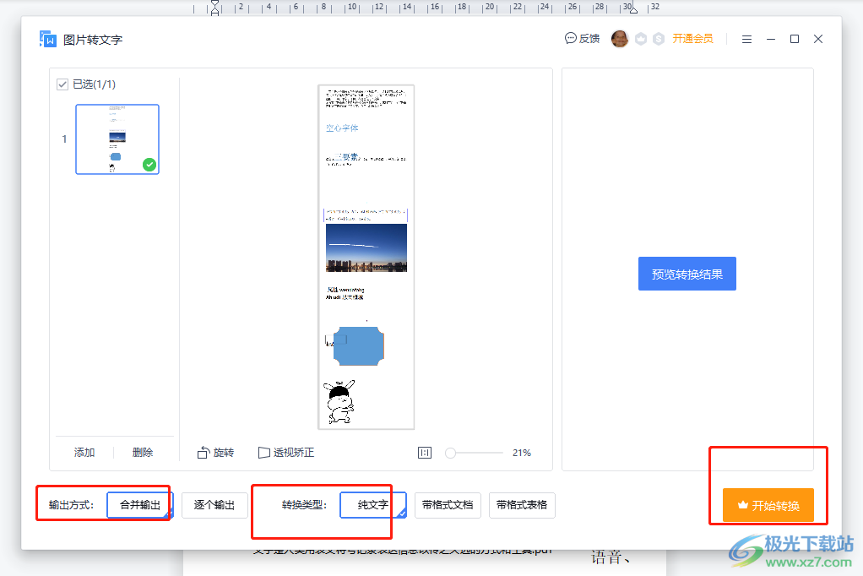Click the 输出方式: label
This screenshot has height=576, width=863.
point(71,505)
